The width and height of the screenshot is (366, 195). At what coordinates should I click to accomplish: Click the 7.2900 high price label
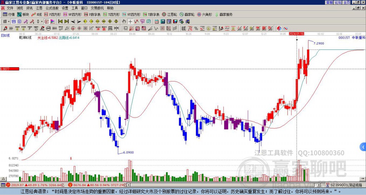coord(318,43)
